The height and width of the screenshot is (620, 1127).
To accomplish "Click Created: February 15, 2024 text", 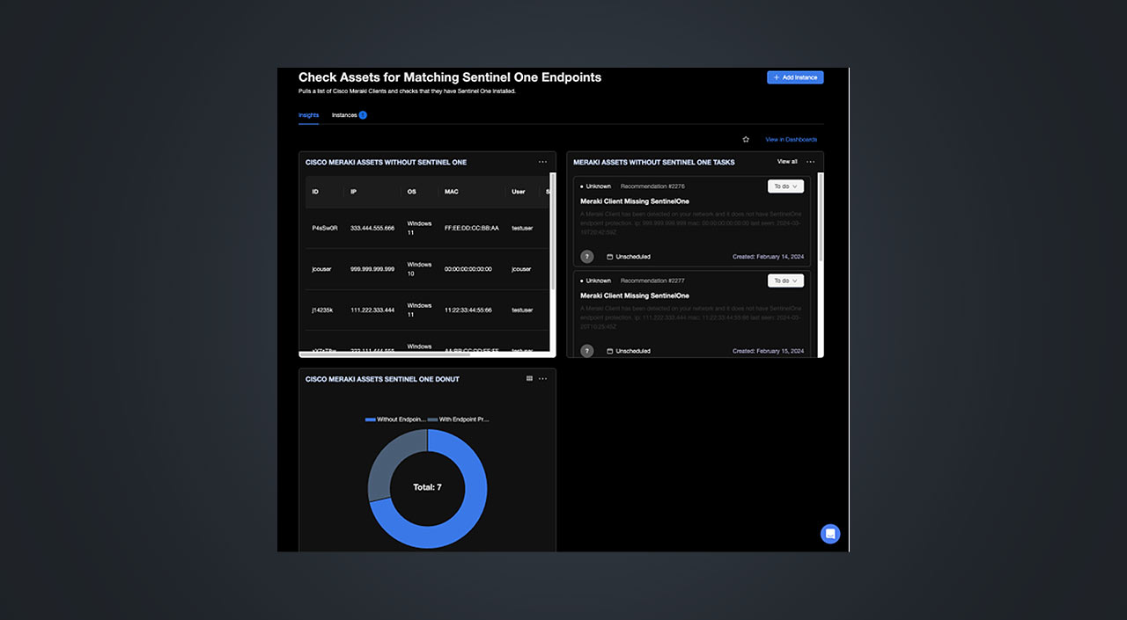I will [768, 351].
